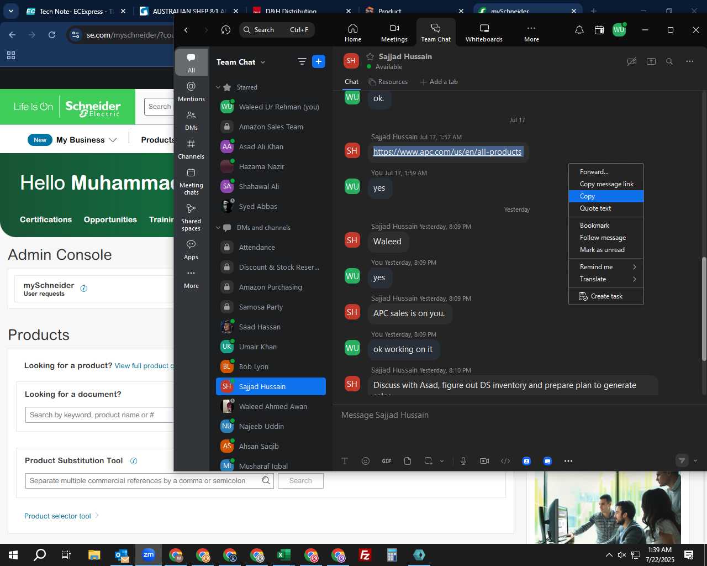The width and height of the screenshot is (707, 566).
Task: Go back using Zoom's back arrow
Action: coord(186,30)
